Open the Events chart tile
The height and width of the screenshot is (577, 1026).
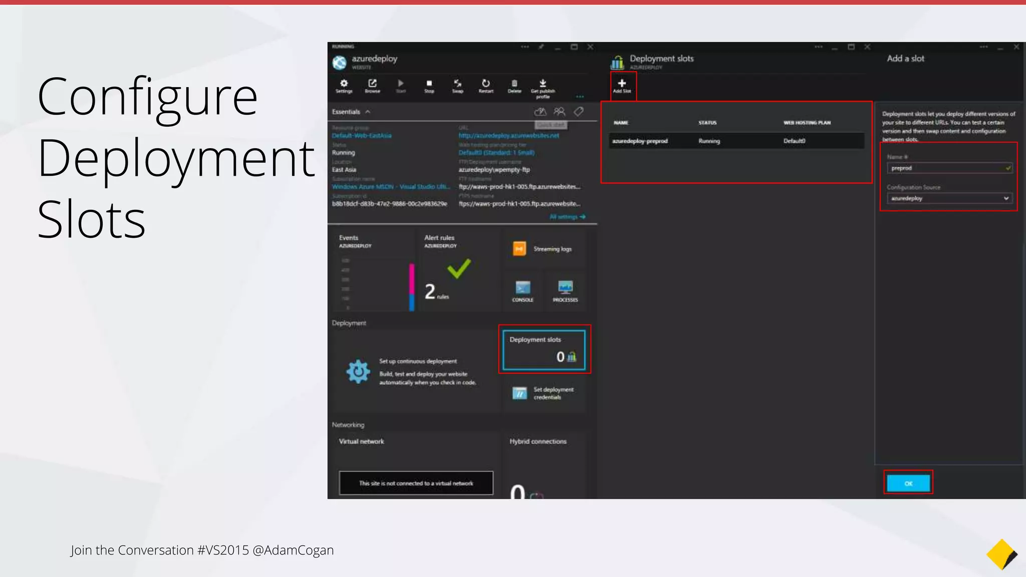click(x=375, y=270)
